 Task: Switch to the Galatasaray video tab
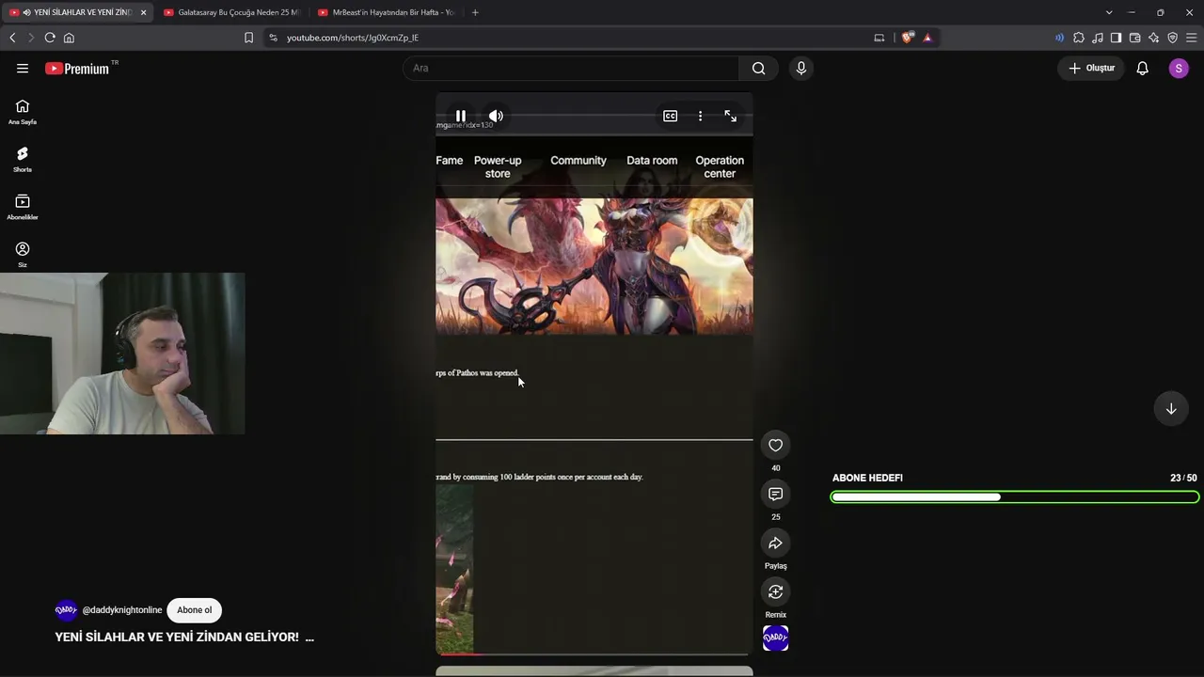point(231,12)
